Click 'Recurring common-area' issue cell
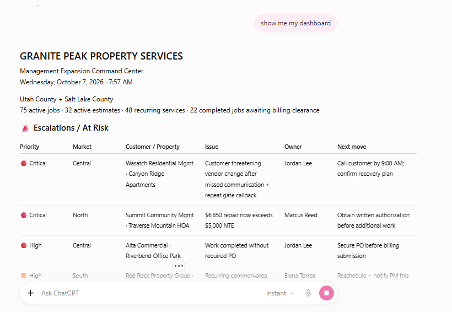 (x=236, y=276)
